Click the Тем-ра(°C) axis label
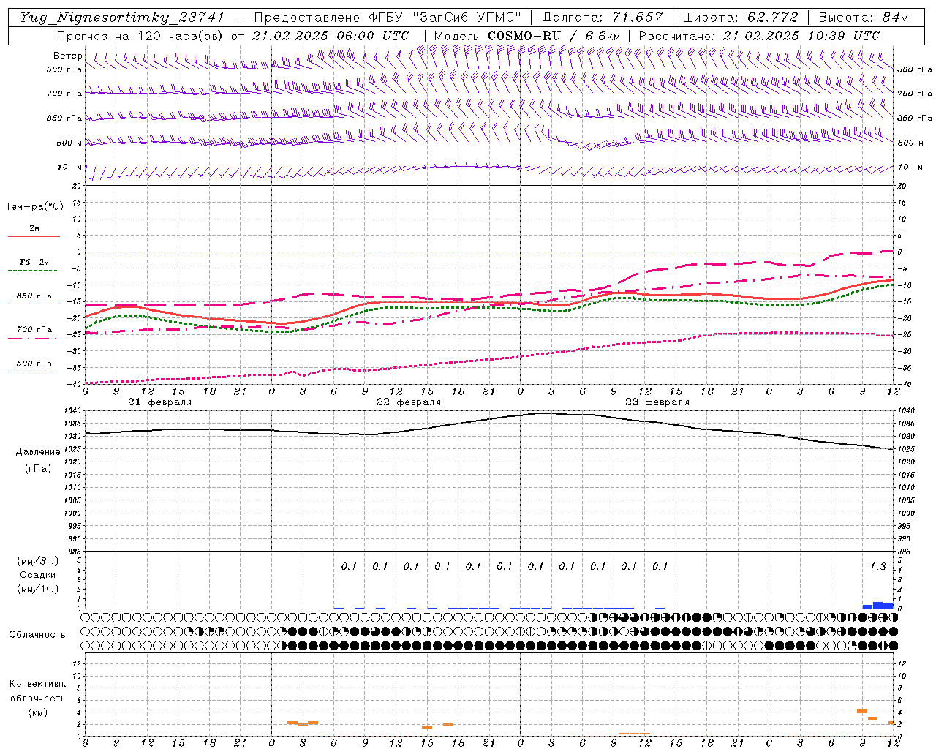Screen dimensions: 936x749 tap(34, 207)
